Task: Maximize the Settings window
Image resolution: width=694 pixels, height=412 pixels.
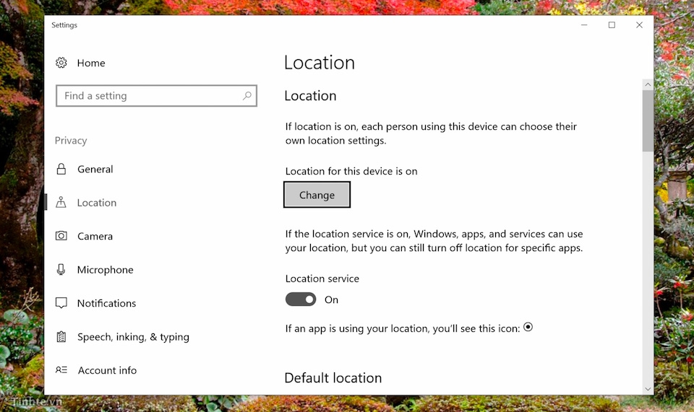Action: click(612, 25)
